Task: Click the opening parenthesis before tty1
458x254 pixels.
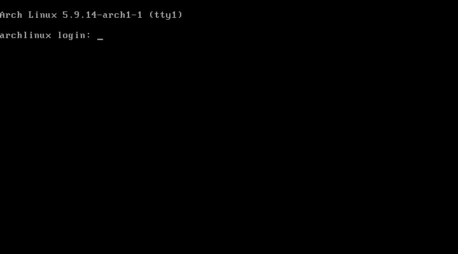Action: (x=151, y=15)
